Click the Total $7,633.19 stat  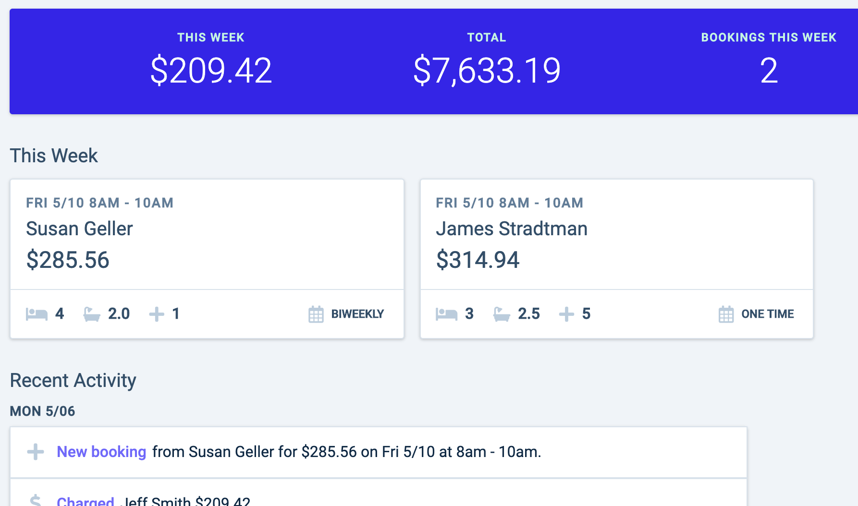pos(487,71)
